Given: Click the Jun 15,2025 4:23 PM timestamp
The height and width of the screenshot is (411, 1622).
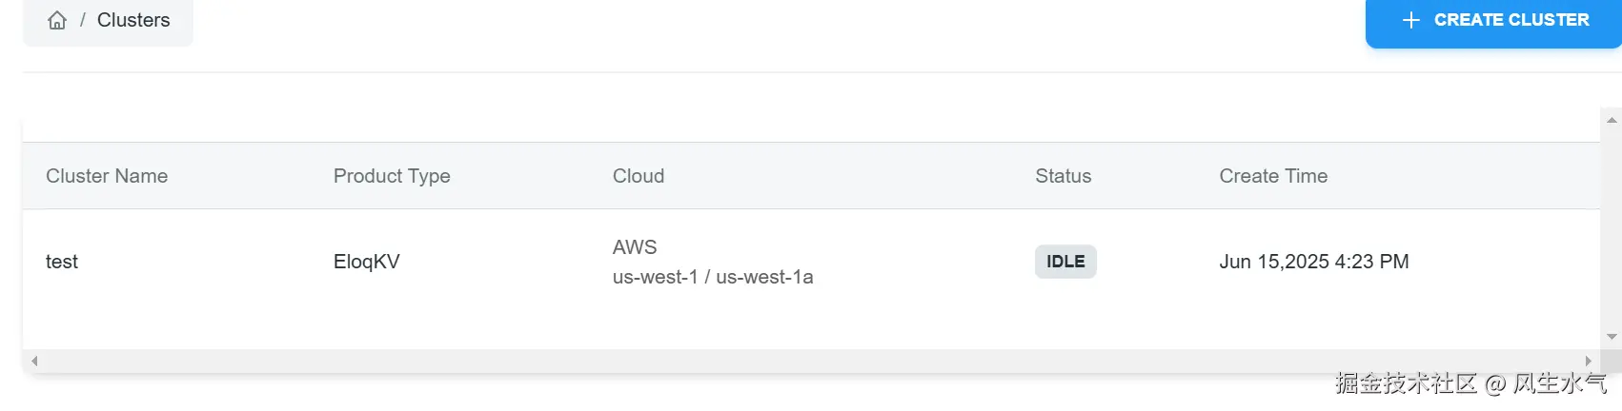Looking at the screenshot, I should point(1314,262).
